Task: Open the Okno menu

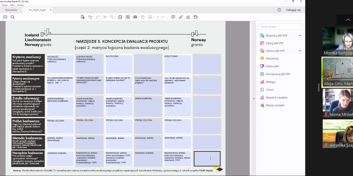Action: [13, 5]
